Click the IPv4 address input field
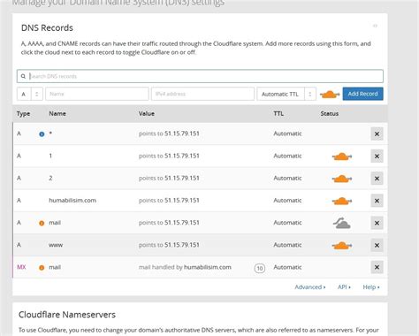 (202, 94)
